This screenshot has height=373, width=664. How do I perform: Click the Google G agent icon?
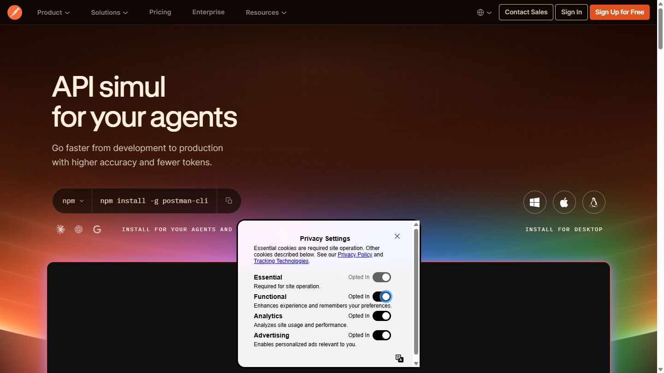(97, 229)
